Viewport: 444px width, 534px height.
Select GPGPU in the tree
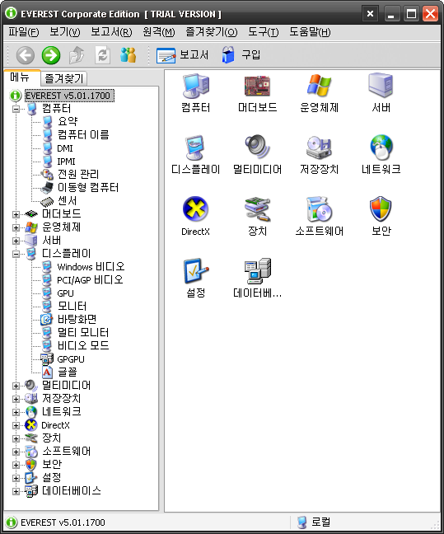pyautogui.click(x=71, y=359)
